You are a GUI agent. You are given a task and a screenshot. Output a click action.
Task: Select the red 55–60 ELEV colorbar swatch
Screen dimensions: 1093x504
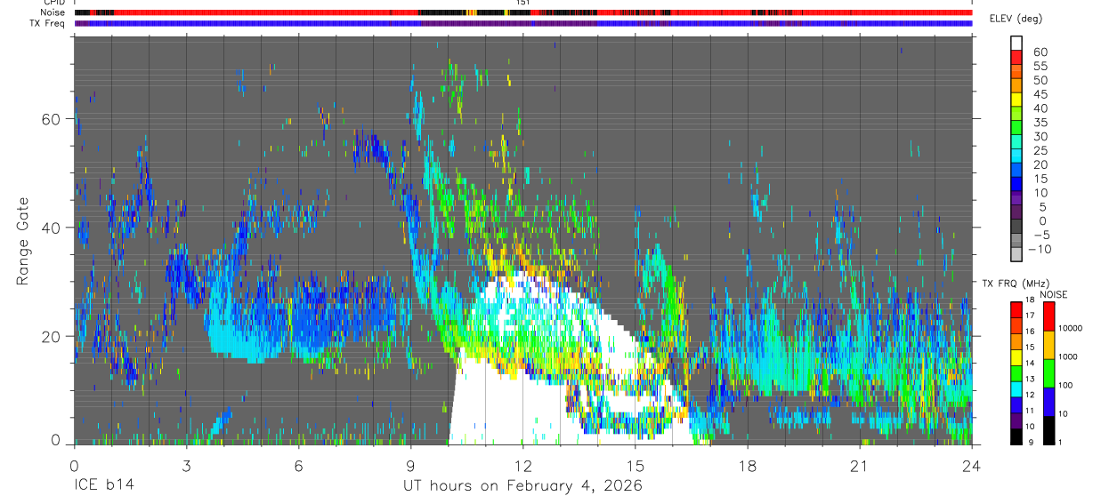1016,57
